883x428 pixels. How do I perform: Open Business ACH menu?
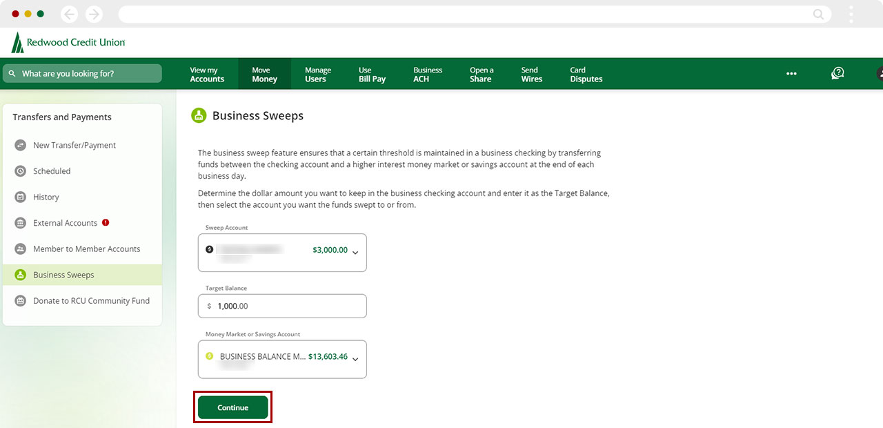tap(428, 75)
